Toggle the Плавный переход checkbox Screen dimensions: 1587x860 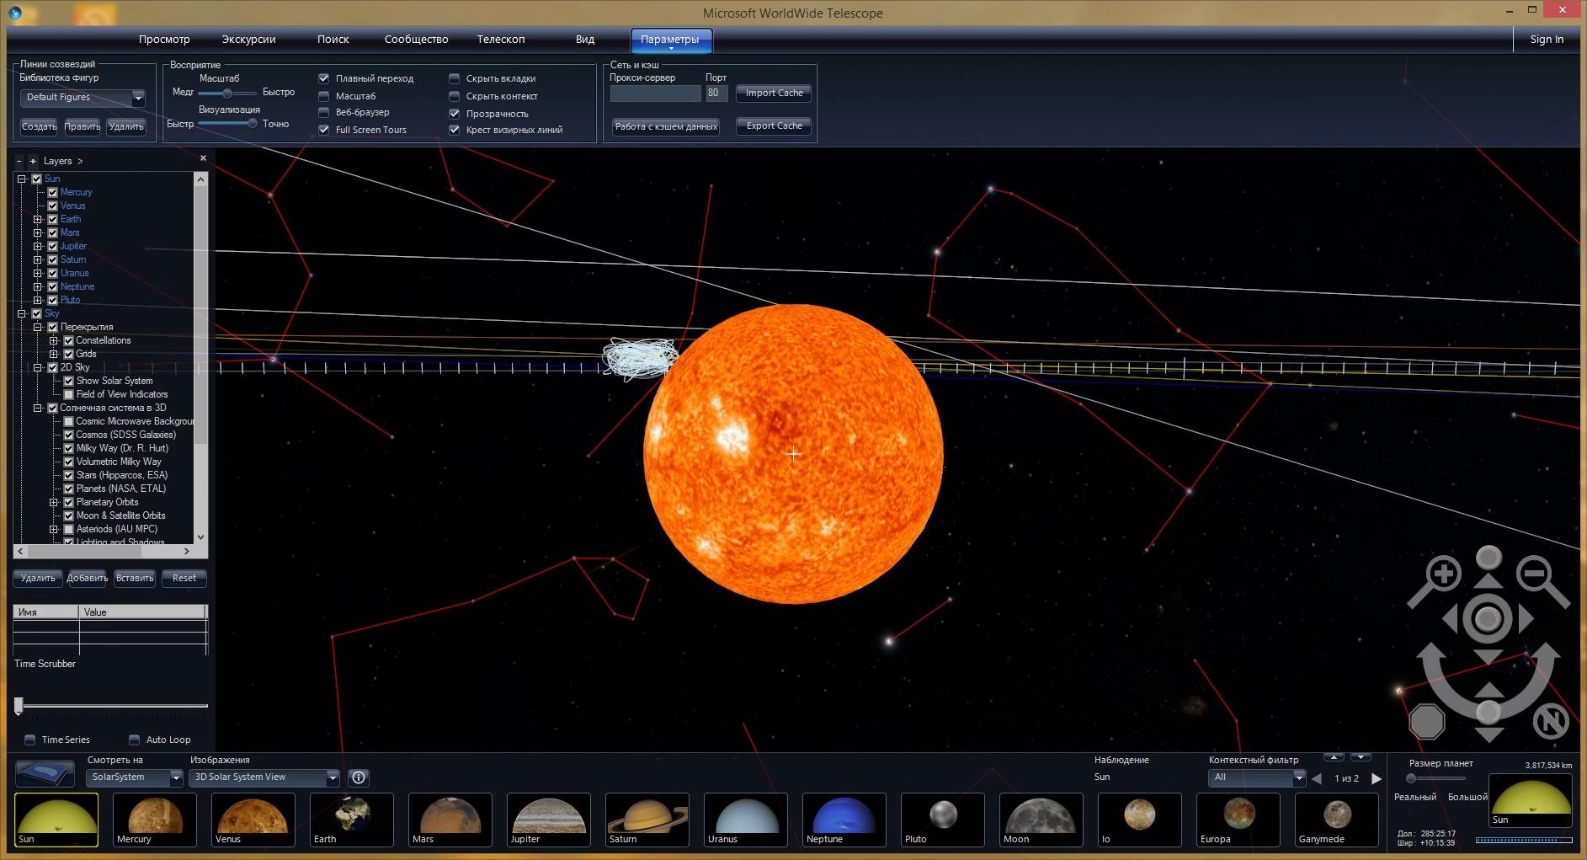click(x=324, y=78)
